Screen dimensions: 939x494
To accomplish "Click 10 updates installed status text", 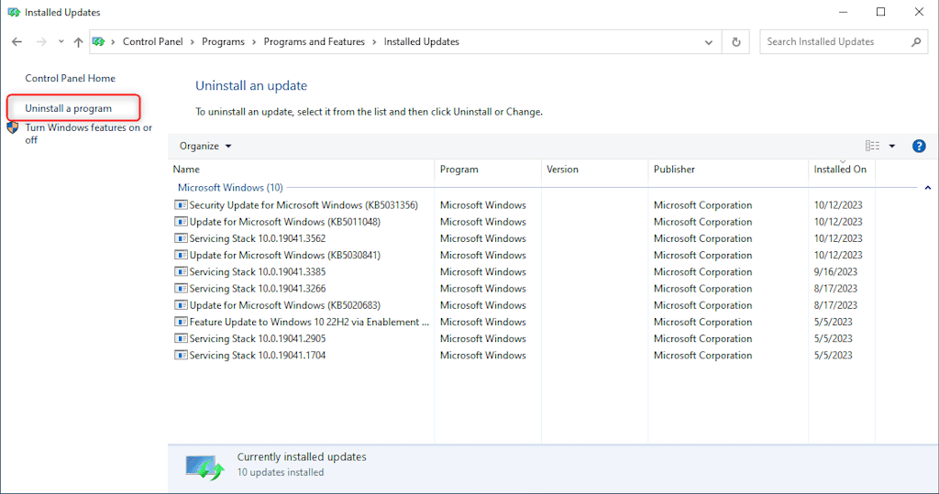I will 281,472.
